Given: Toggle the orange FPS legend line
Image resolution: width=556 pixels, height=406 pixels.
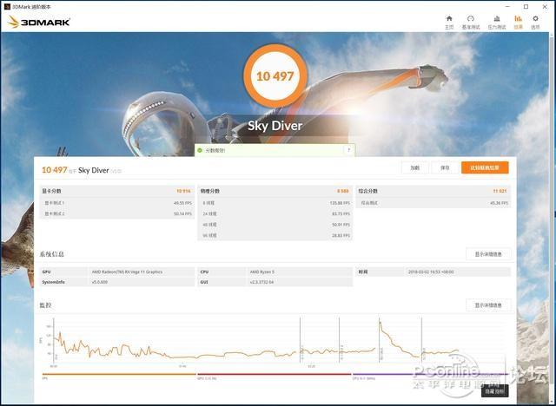Looking at the screenshot, I should (x=119, y=374).
